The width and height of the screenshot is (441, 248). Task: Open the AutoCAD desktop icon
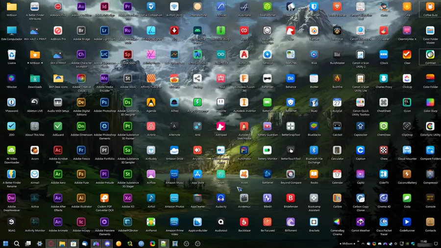[x=244, y=54]
